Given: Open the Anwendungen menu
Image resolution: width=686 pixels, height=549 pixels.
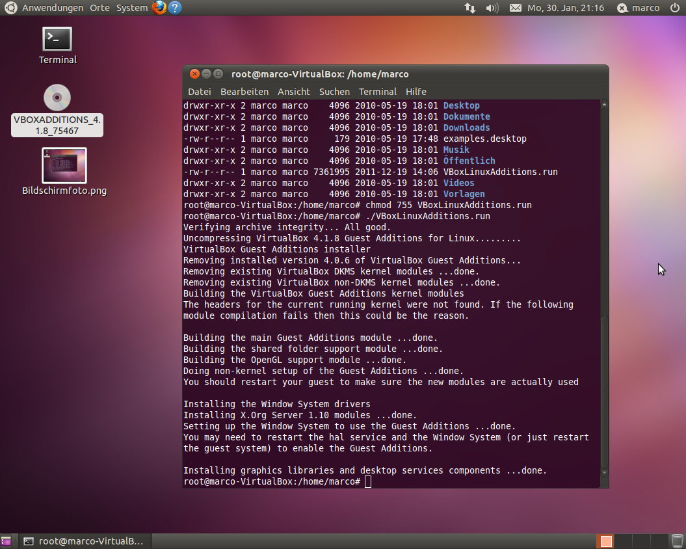Looking at the screenshot, I should 53,8.
